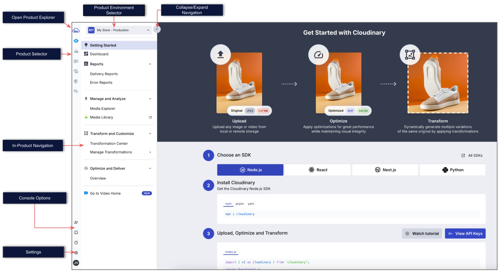Open Delivery Reports
The width and height of the screenshot is (501, 273).
click(104, 74)
